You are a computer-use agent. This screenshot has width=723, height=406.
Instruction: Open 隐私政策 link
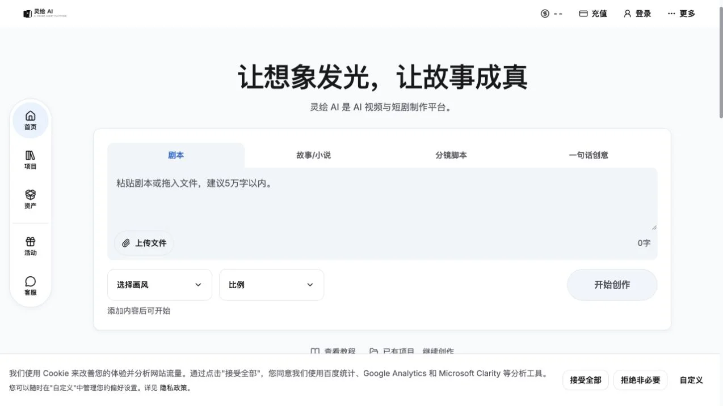pos(174,388)
